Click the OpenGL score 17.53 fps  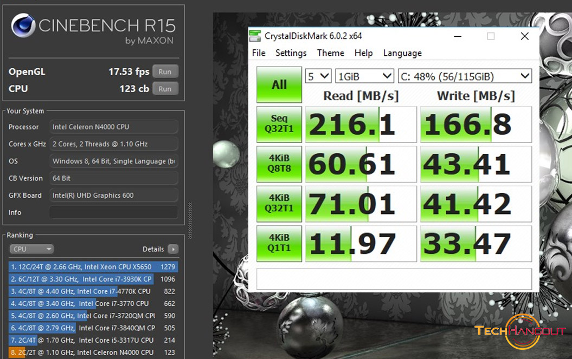(129, 72)
